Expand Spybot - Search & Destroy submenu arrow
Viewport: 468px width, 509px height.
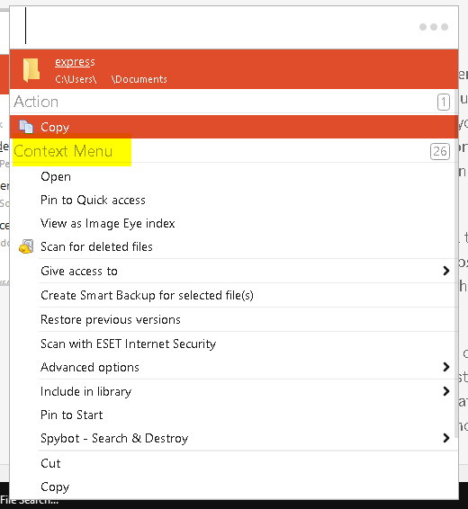[x=446, y=438]
